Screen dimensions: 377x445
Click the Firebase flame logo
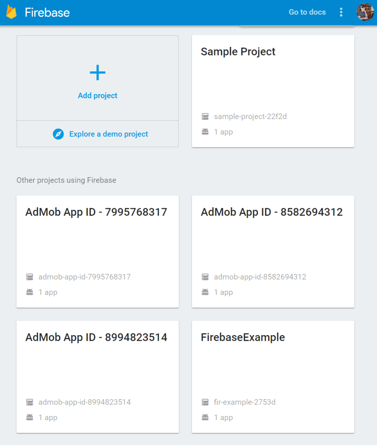tap(11, 12)
